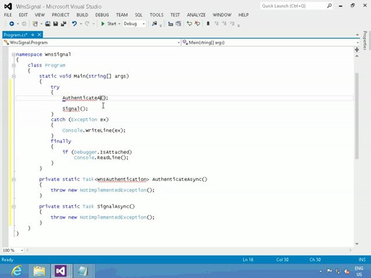The width and height of the screenshot is (371, 278).
Task: Click the Visual Studio taskbar button
Action: pyautogui.click(x=61, y=271)
